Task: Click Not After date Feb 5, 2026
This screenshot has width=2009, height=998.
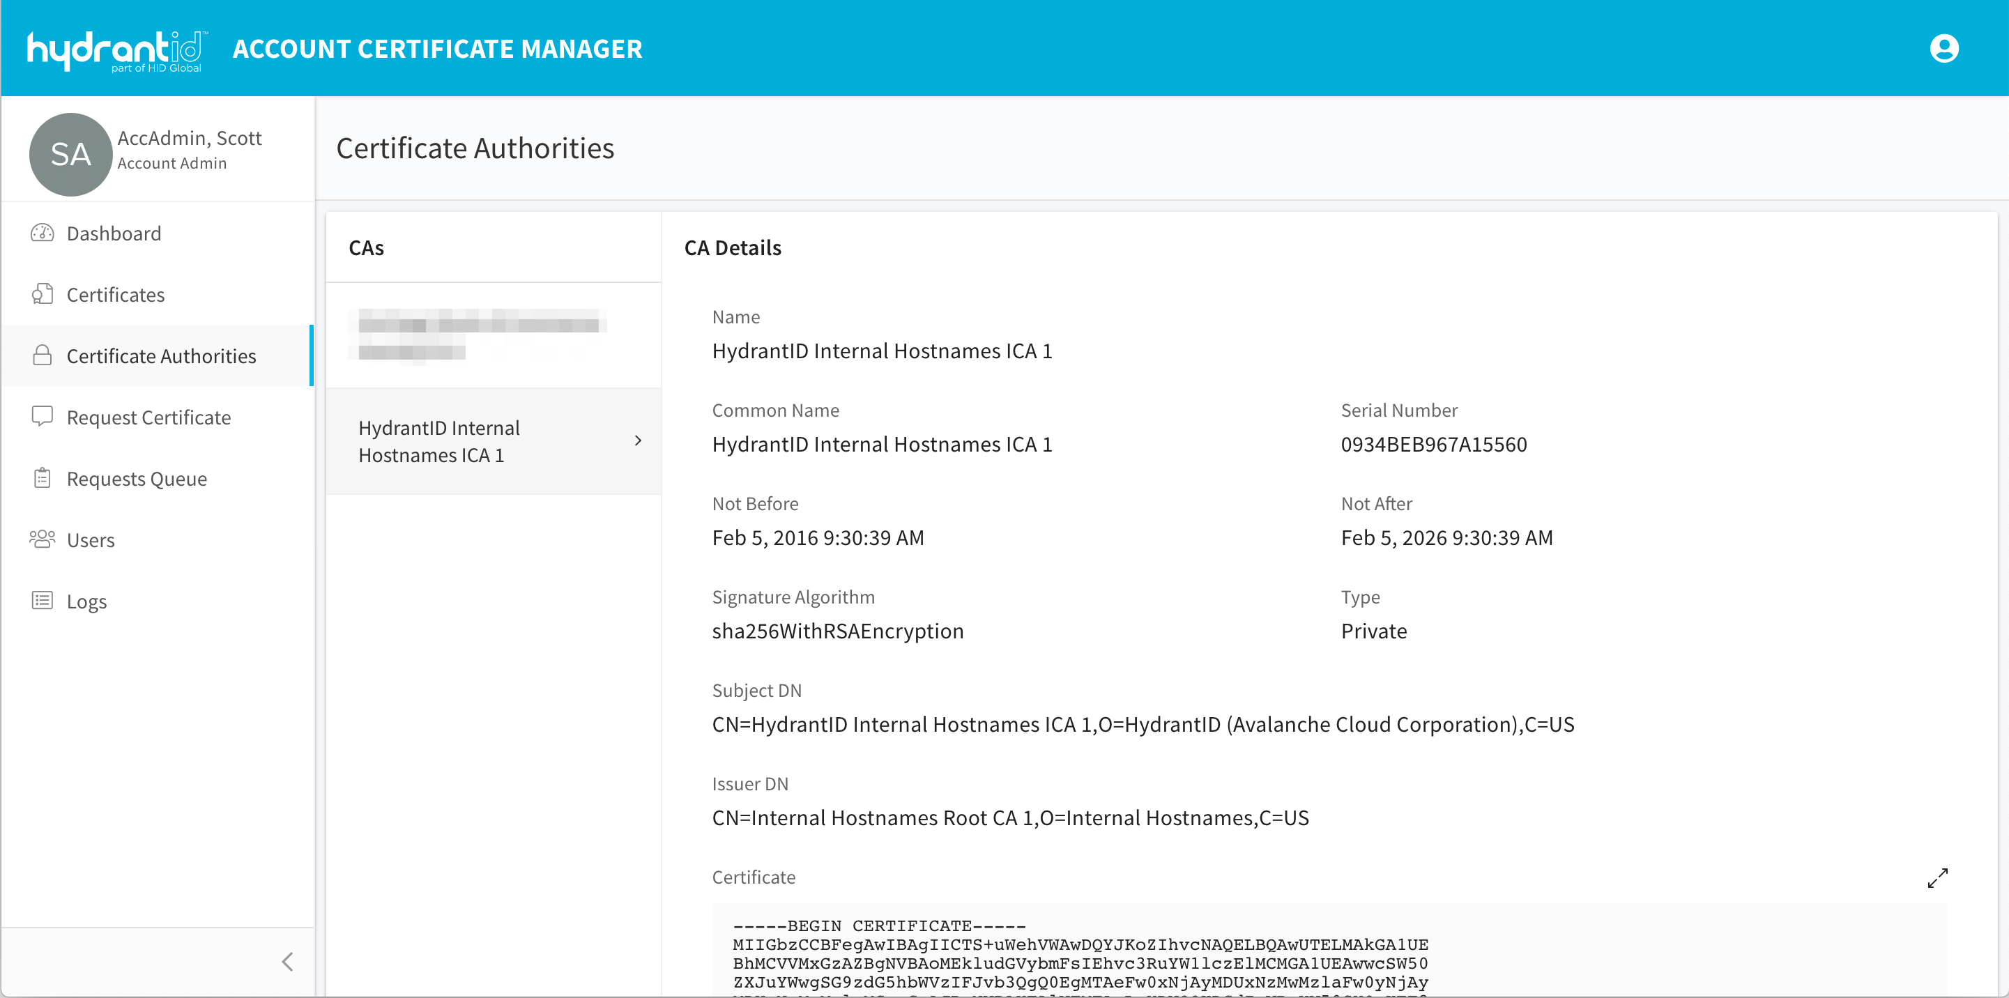Action: pos(1446,538)
